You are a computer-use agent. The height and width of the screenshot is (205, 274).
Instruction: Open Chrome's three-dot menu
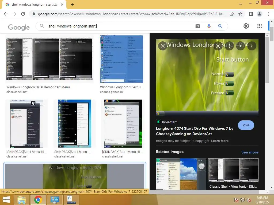[268, 14]
